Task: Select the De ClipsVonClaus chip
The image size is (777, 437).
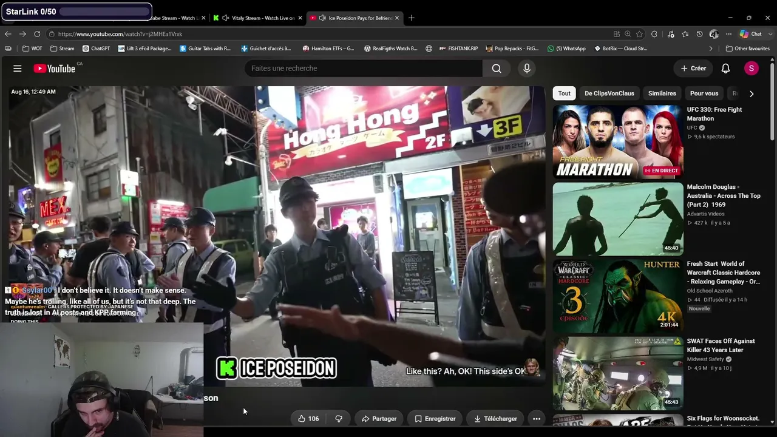Action: pos(609,93)
